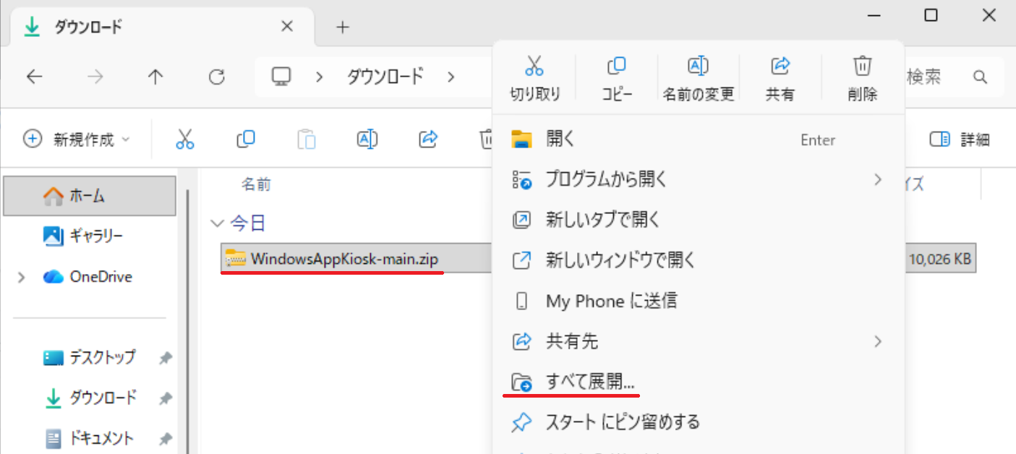
Task: Click the 名前 column header
Action: click(256, 185)
